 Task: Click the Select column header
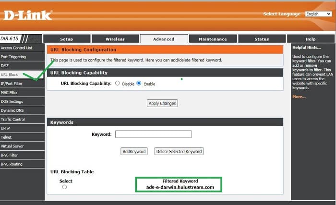[66, 181]
